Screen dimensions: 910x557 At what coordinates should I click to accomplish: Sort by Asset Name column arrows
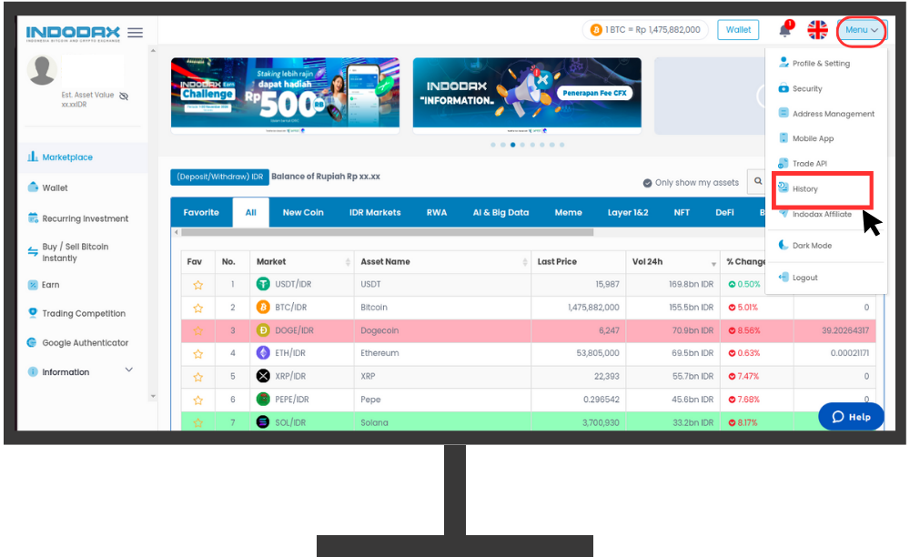coord(525,262)
